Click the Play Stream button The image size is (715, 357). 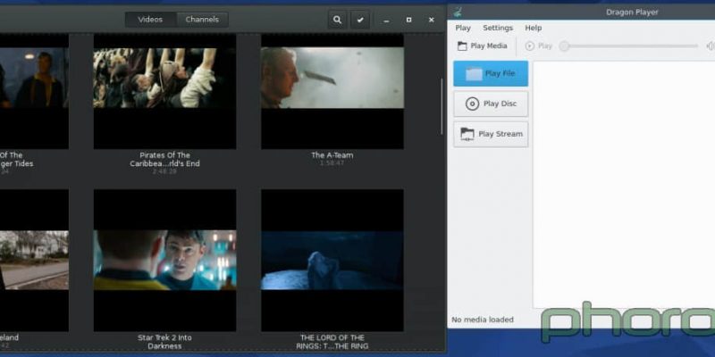(491, 135)
